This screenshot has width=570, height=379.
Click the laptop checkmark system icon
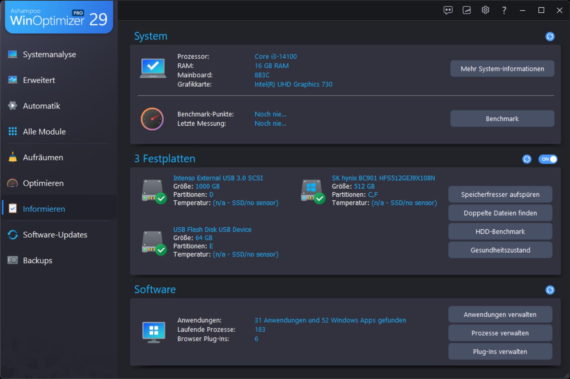pos(153,68)
